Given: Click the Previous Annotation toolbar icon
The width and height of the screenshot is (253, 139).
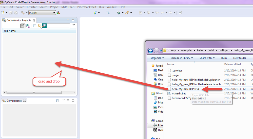Looking at the screenshot, I should [149, 13].
